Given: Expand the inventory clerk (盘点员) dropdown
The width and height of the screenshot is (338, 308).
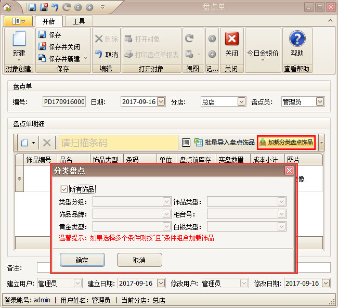Looking at the screenshot, I should click(320, 102).
